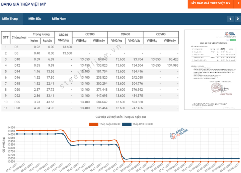Switch to the Miền Nam tab
The height and width of the screenshot is (173, 241).
click(x=59, y=19)
